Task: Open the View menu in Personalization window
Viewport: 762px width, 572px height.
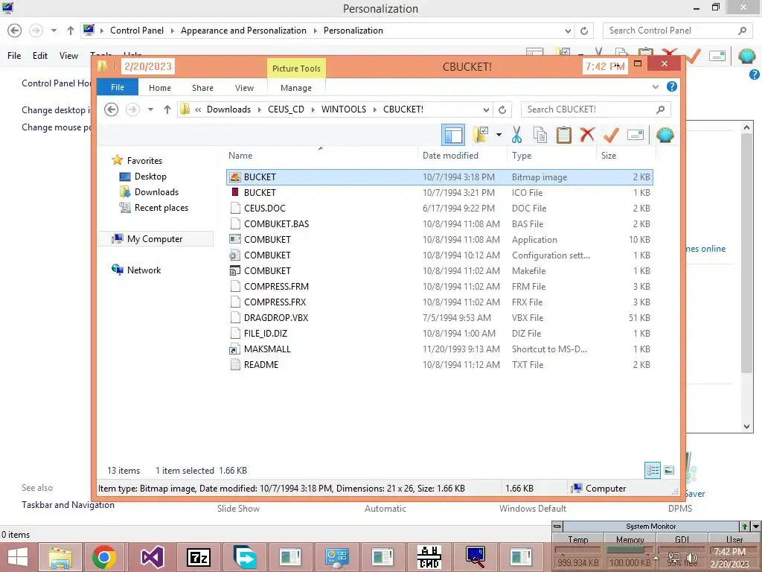Action: click(x=68, y=55)
